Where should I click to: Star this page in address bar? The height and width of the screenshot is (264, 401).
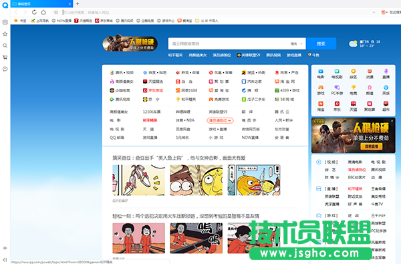click(x=56, y=12)
